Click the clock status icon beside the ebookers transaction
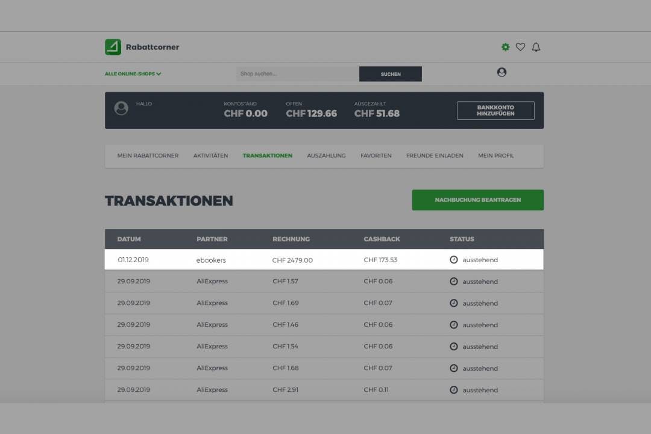 click(453, 260)
